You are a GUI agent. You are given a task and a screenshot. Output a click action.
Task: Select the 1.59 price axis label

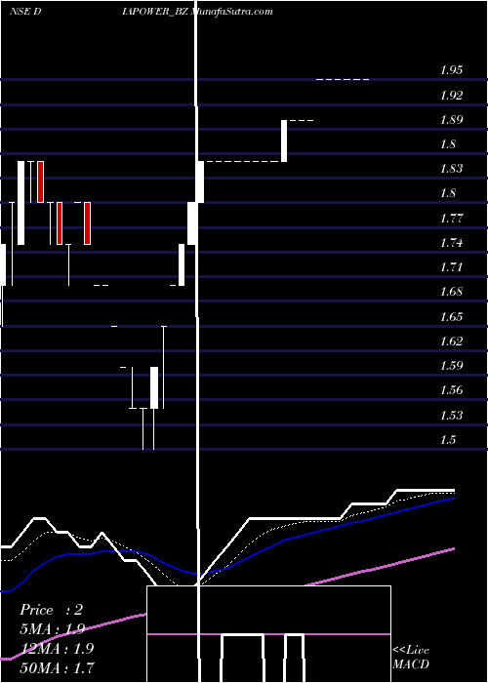pyautogui.click(x=451, y=365)
